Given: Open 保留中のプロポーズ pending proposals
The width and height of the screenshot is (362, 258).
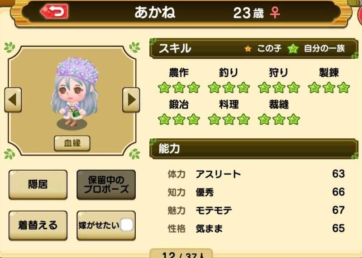Looking at the screenshot, I should click(106, 185).
